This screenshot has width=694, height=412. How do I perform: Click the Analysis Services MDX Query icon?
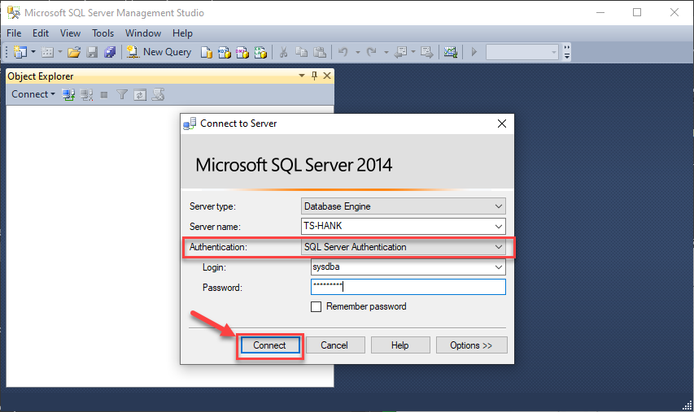pos(225,52)
